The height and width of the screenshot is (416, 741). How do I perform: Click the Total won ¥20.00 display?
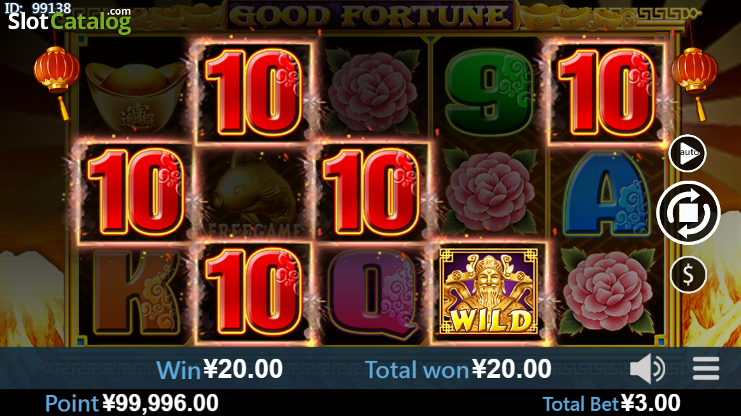click(458, 369)
